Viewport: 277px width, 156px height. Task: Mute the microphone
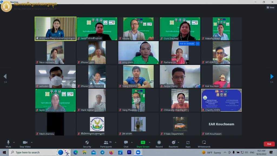click(x=8, y=144)
